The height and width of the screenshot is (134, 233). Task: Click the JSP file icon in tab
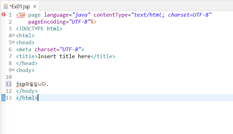pyautogui.click(x=6, y=7)
